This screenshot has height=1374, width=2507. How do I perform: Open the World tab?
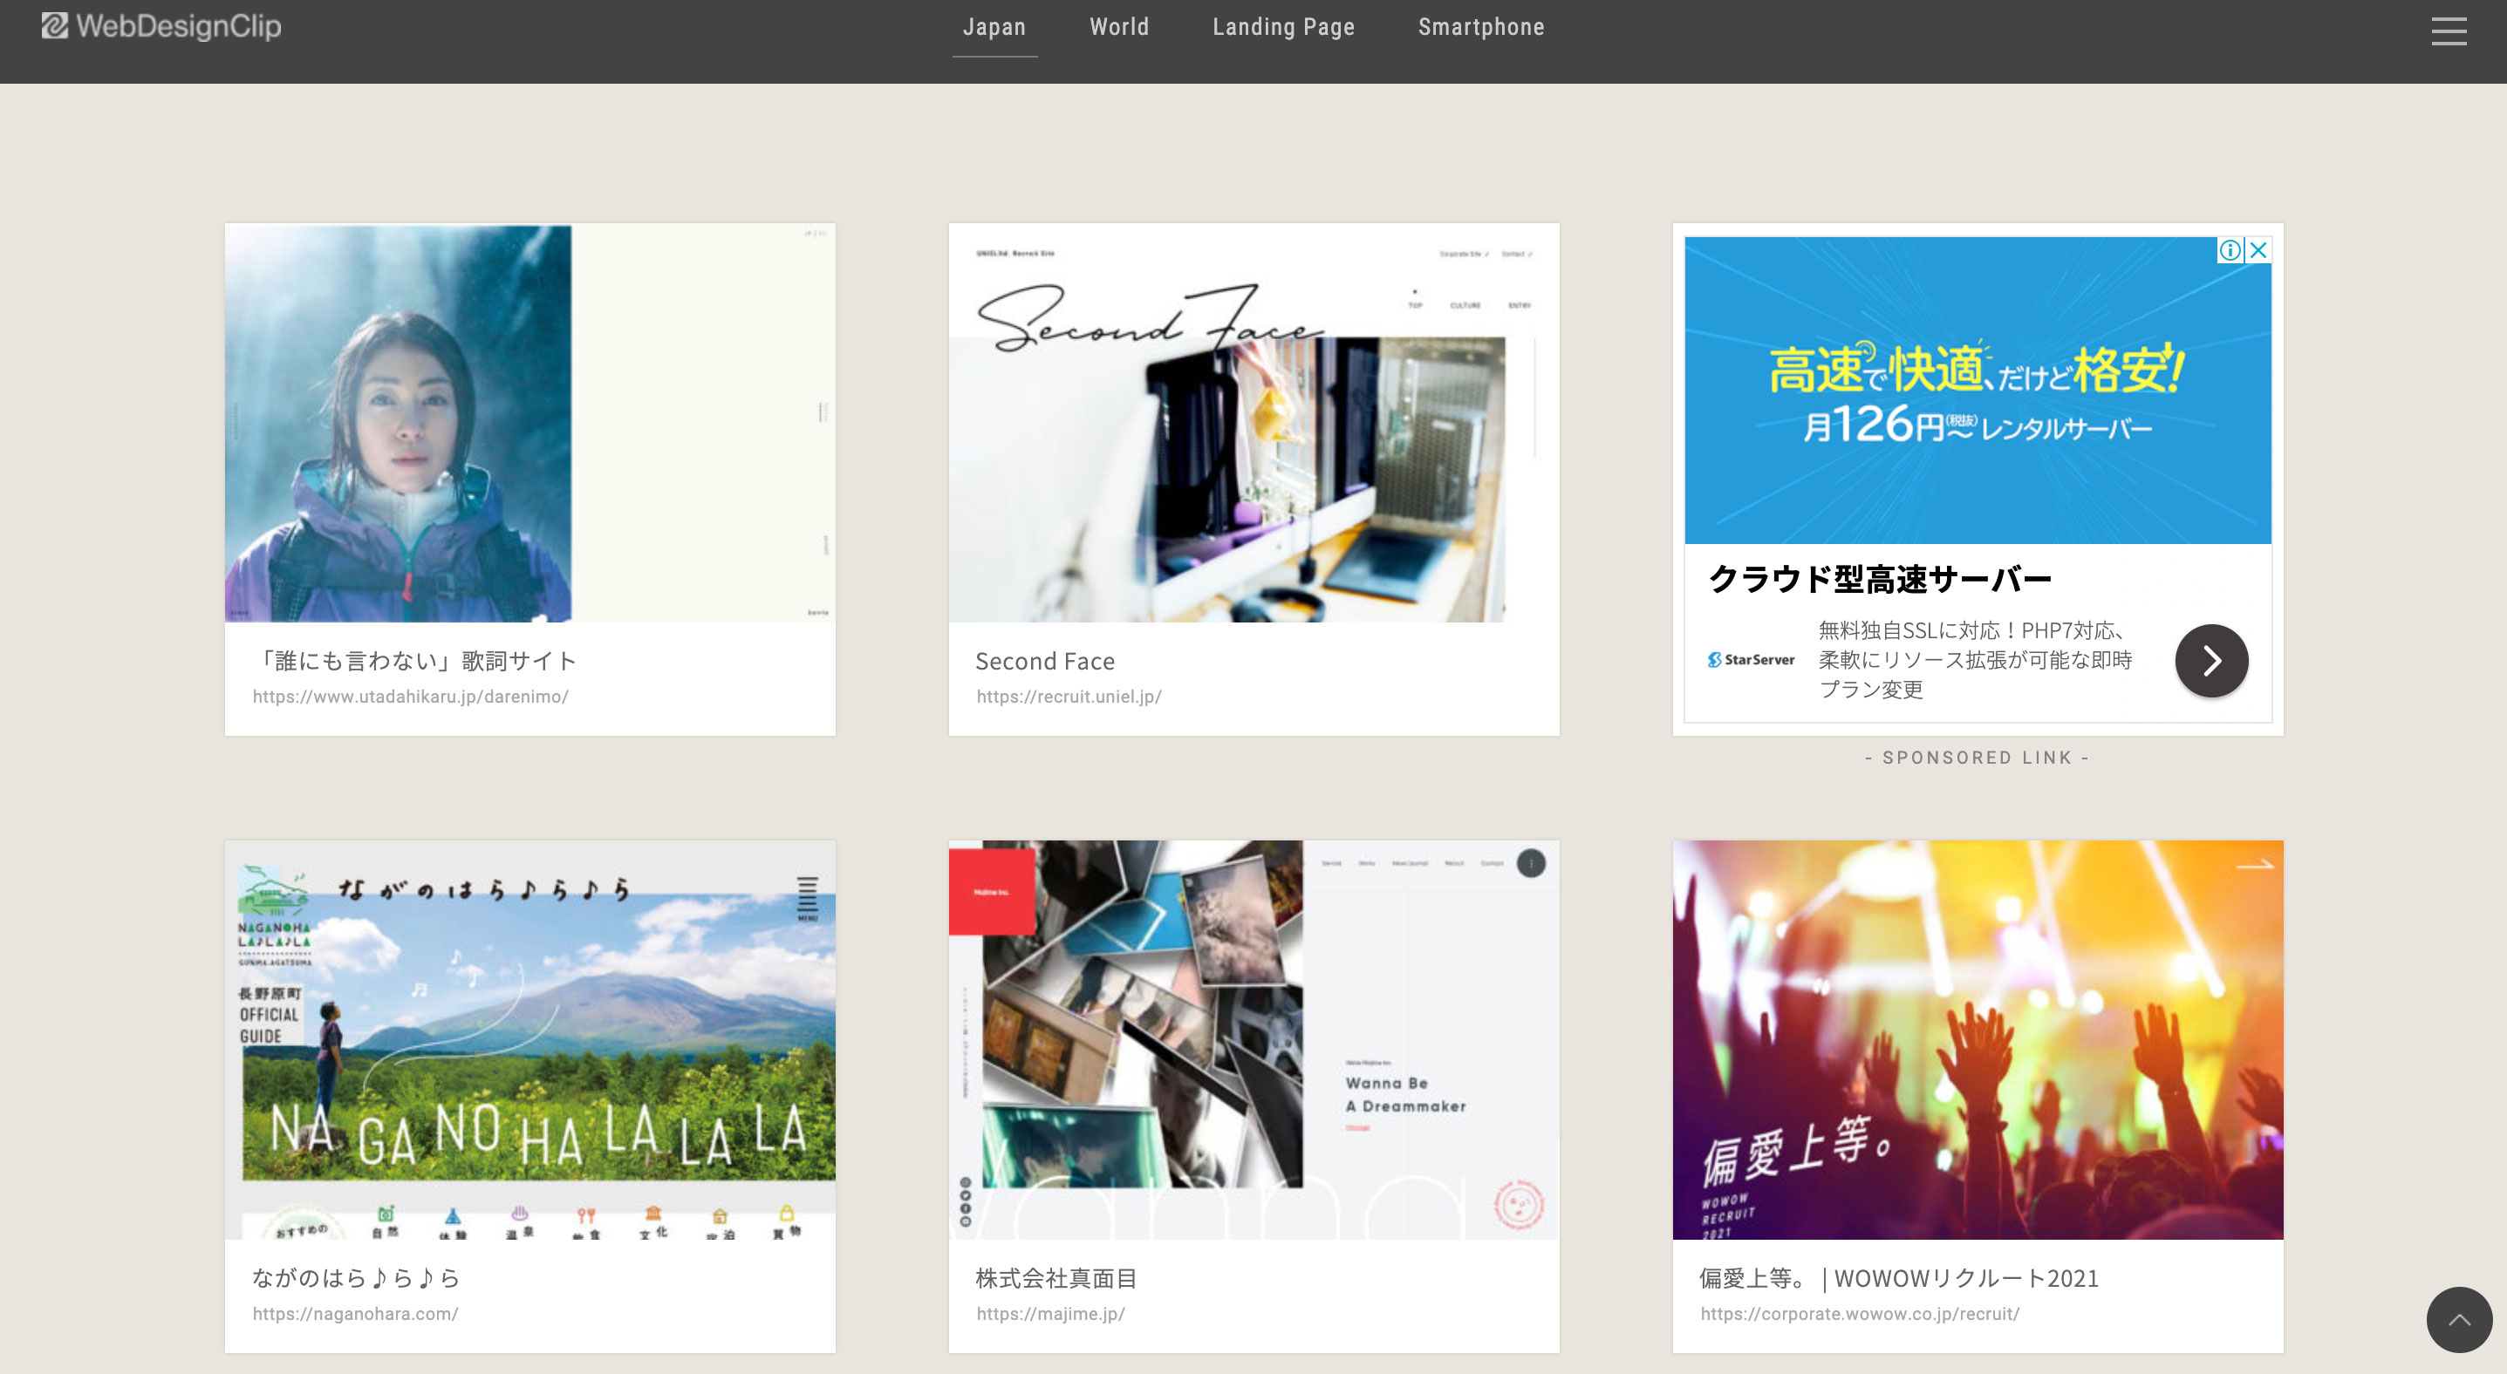(1119, 27)
